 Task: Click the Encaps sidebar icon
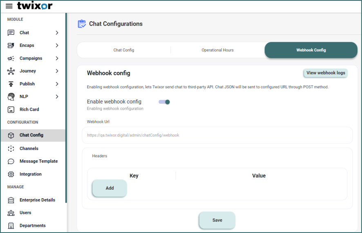click(x=11, y=45)
